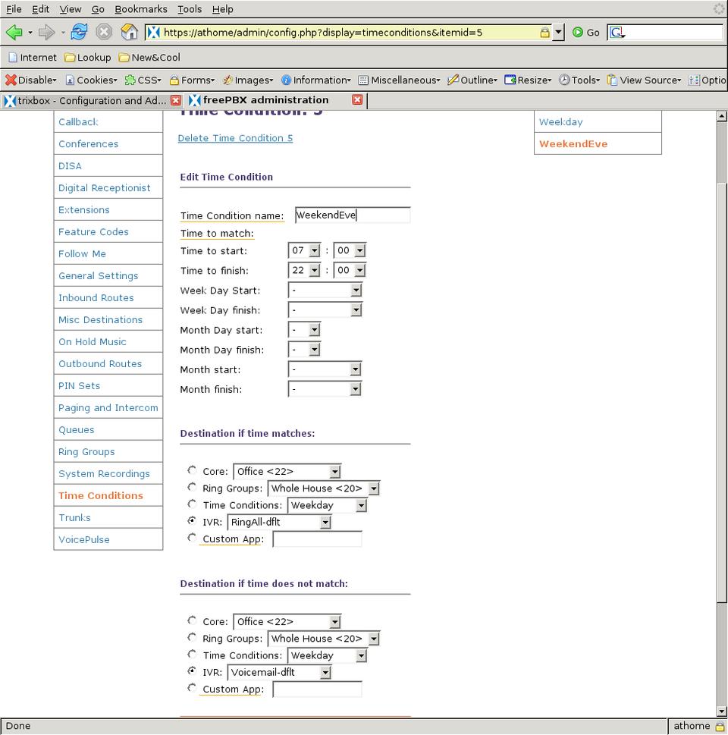Click the Reload page icon
The image size is (728, 735).
pyautogui.click(x=79, y=33)
